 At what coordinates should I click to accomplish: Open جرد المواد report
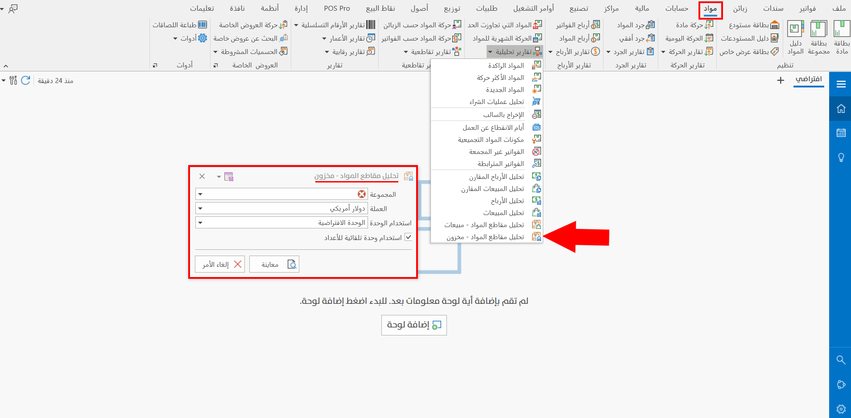[x=636, y=25]
